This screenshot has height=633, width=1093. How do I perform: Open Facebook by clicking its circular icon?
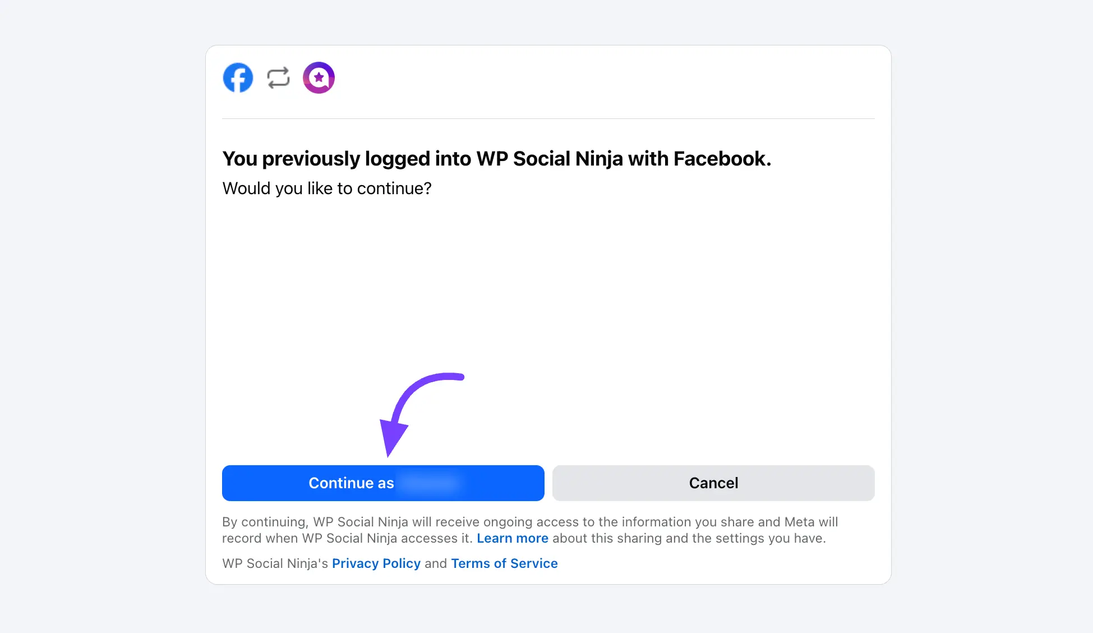[238, 78]
